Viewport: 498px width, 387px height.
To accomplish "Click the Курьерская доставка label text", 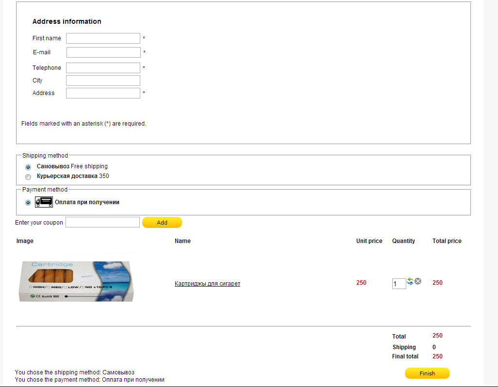I will [x=67, y=176].
